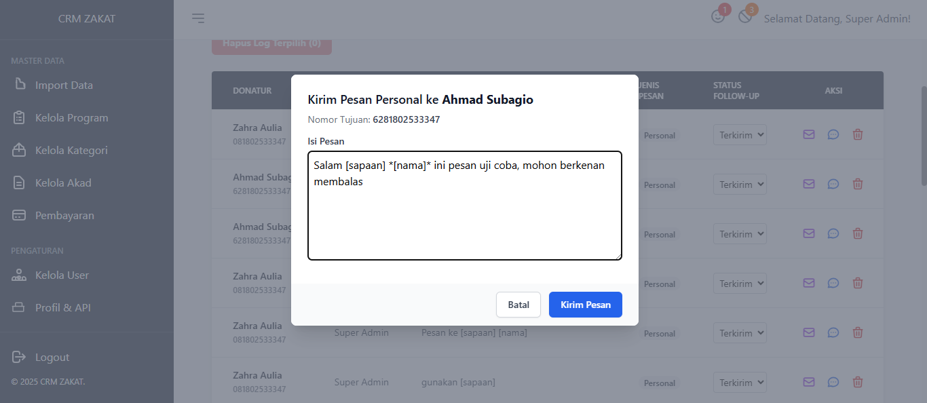Click the crossed-circle icon with badge 3

(745, 17)
